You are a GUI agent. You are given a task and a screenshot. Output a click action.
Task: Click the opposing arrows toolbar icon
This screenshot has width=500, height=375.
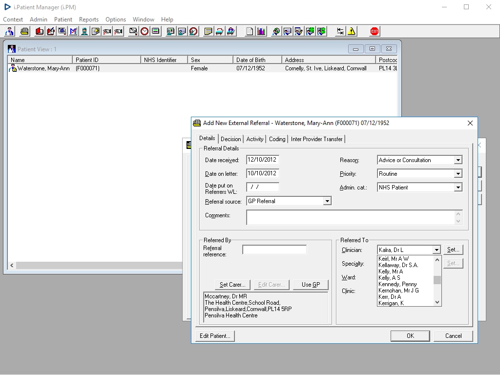pyautogui.click(x=340, y=31)
